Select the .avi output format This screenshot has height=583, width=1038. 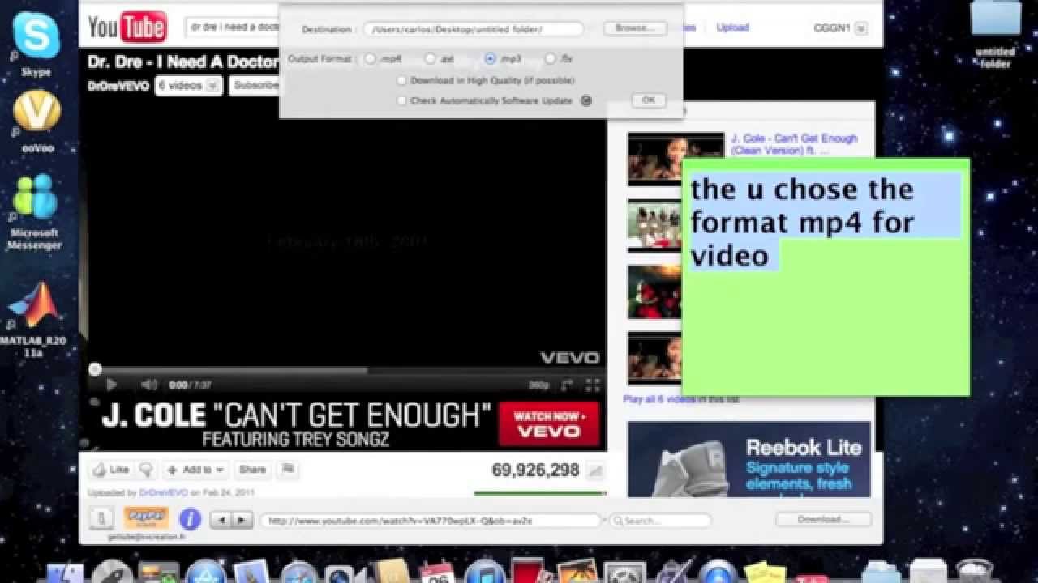tap(431, 58)
